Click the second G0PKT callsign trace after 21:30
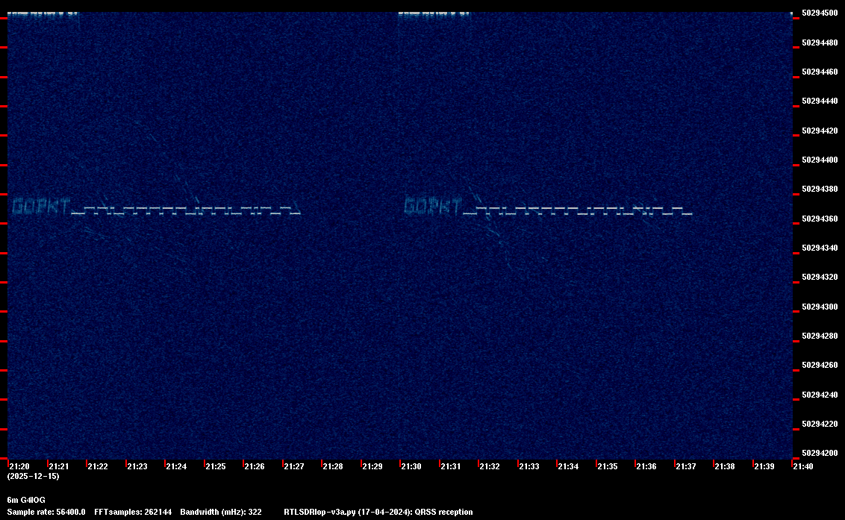The height and width of the screenshot is (520, 845). coord(434,207)
